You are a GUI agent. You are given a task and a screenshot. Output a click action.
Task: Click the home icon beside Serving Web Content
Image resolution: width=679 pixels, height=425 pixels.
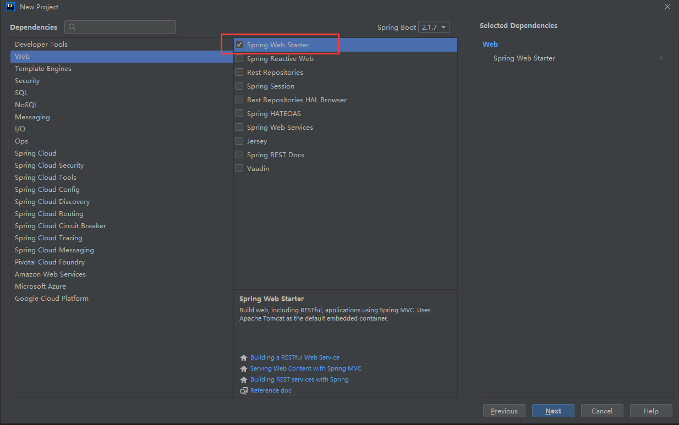(244, 369)
